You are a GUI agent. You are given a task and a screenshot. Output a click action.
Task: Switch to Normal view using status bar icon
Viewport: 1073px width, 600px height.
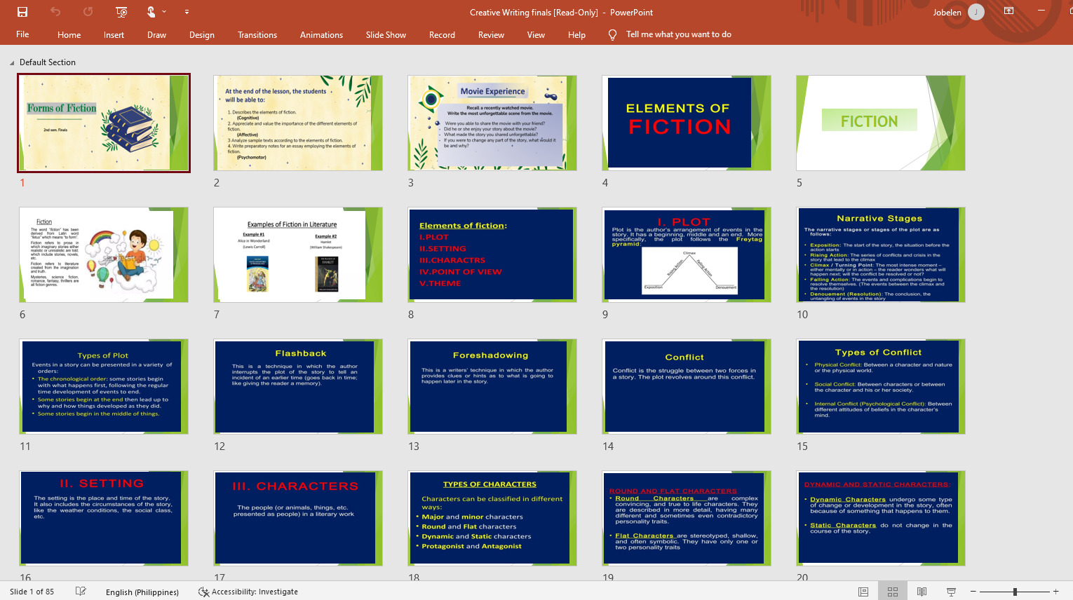863,592
